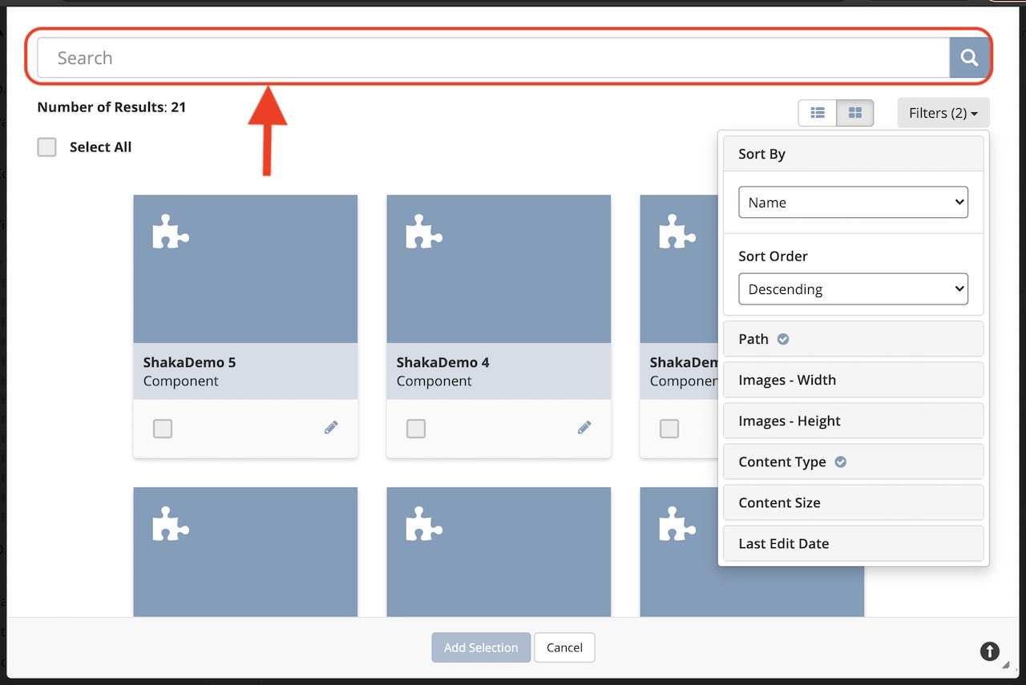Click the Add Selection button
This screenshot has width=1026, height=685.
tap(481, 647)
